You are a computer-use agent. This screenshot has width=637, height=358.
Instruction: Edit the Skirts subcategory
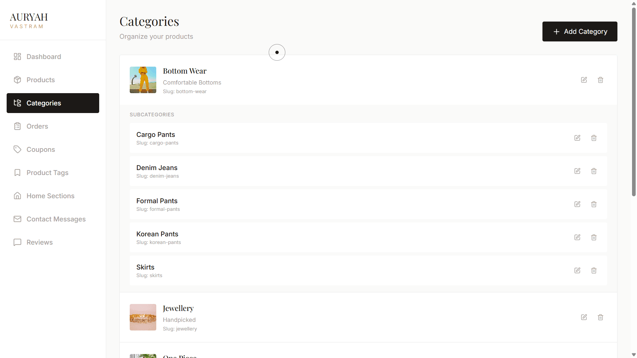click(x=577, y=270)
